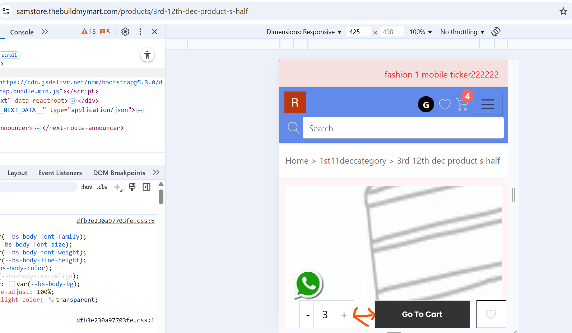
Task: Click the 5 issues indicator
Action: tap(105, 32)
